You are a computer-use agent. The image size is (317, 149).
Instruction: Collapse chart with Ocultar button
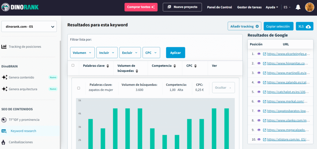point(224,88)
